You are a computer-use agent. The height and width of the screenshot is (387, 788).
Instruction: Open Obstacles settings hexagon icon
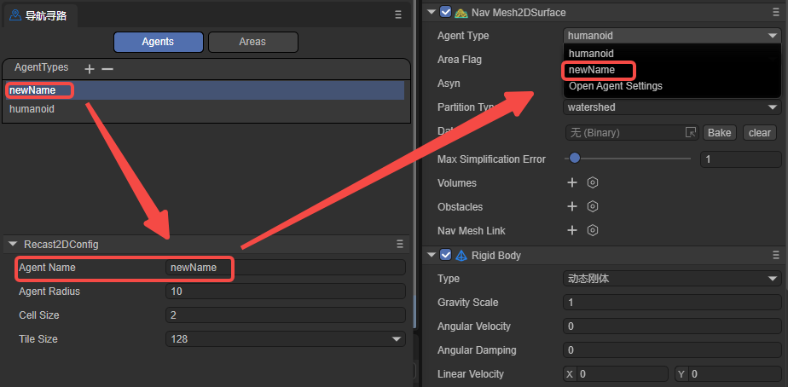point(593,206)
